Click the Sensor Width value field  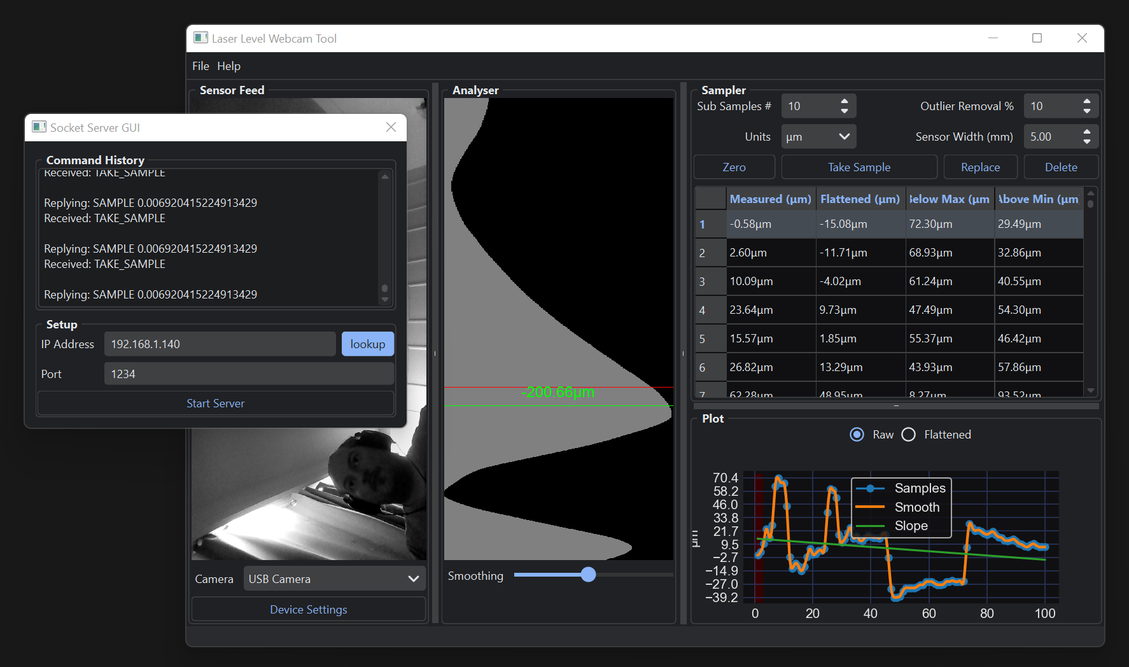click(x=1052, y=137)
